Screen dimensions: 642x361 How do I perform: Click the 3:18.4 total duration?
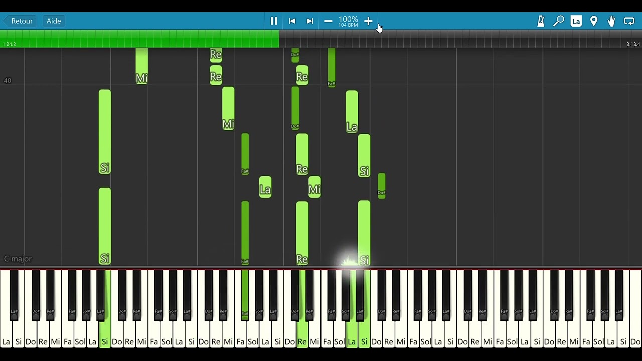pos(633,44)
